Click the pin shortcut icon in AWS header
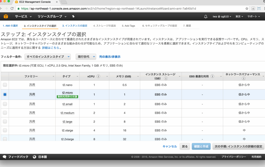 pos(73,16)
